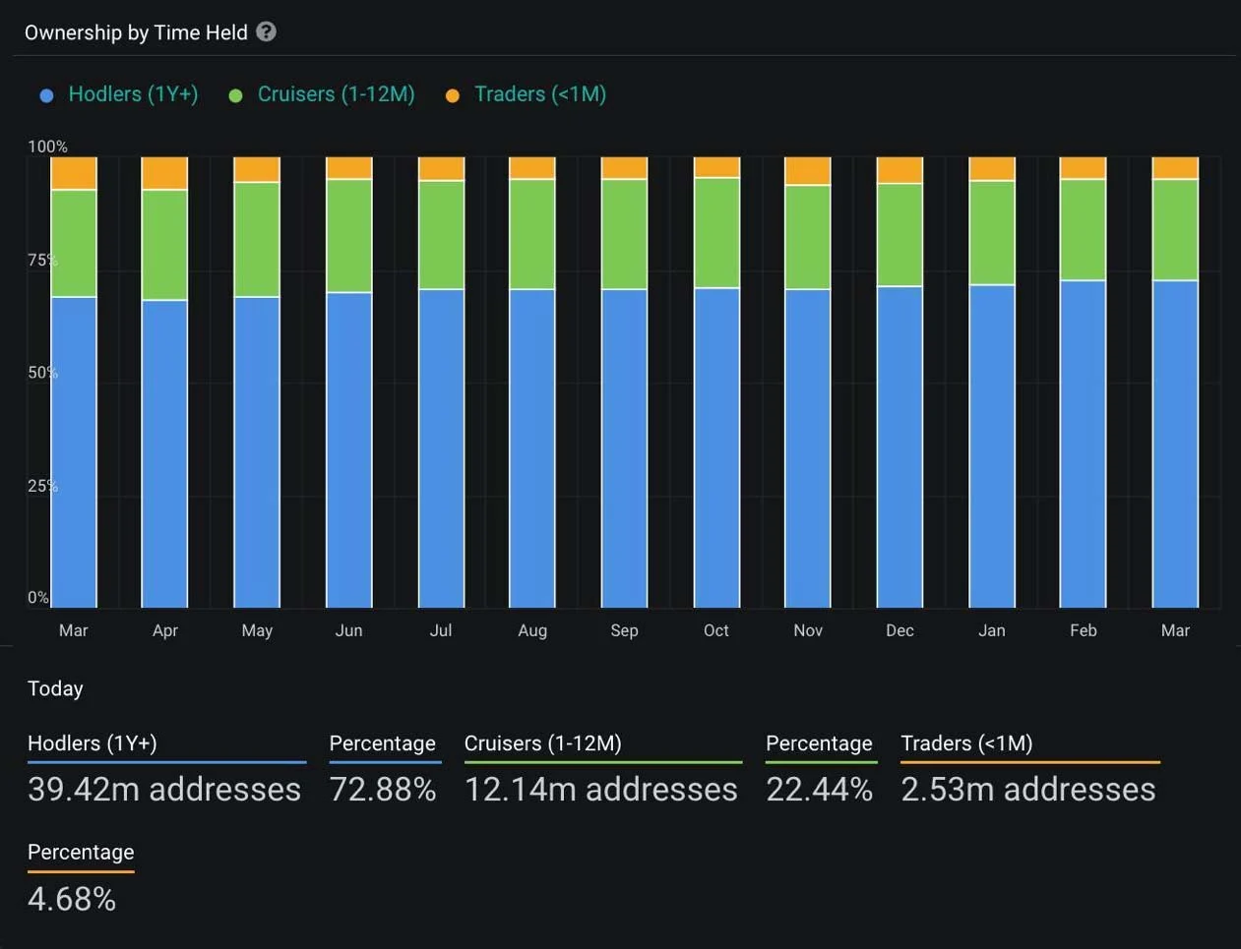Click the blue Hodlers legend dot

46,95
